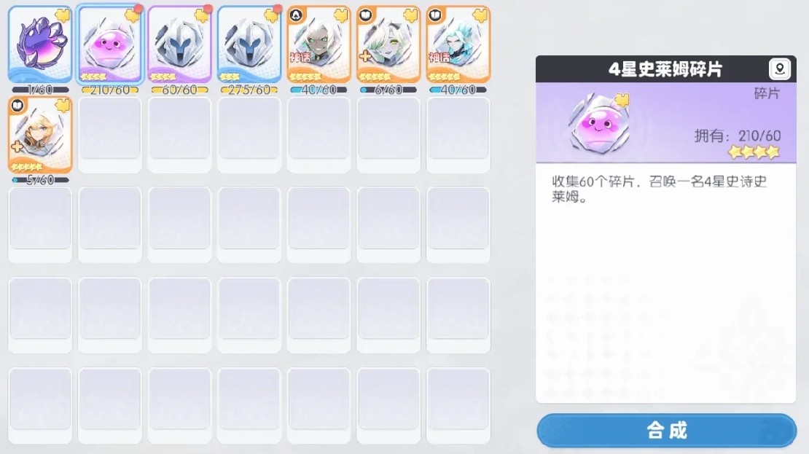Select the purple dragon claw fragment 1/60
The height and width of the screenshot is (454, 809).
coord(40,44)
